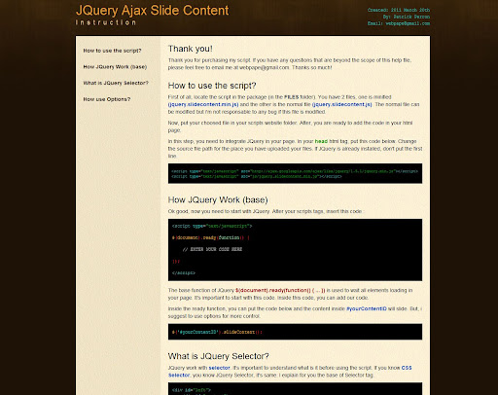This screenshot has height=395, width=498.
Task: Click the blue 'selector' word
Action: 219,368
